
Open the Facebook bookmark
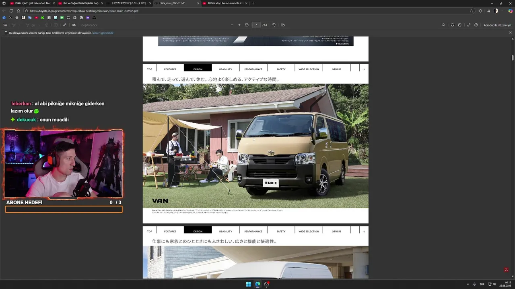pyautogui.click(x=4, y=18)
